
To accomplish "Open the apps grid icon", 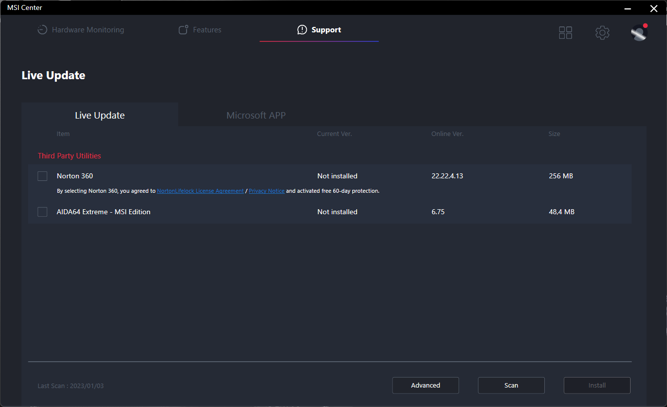I will tap(565, 33).
